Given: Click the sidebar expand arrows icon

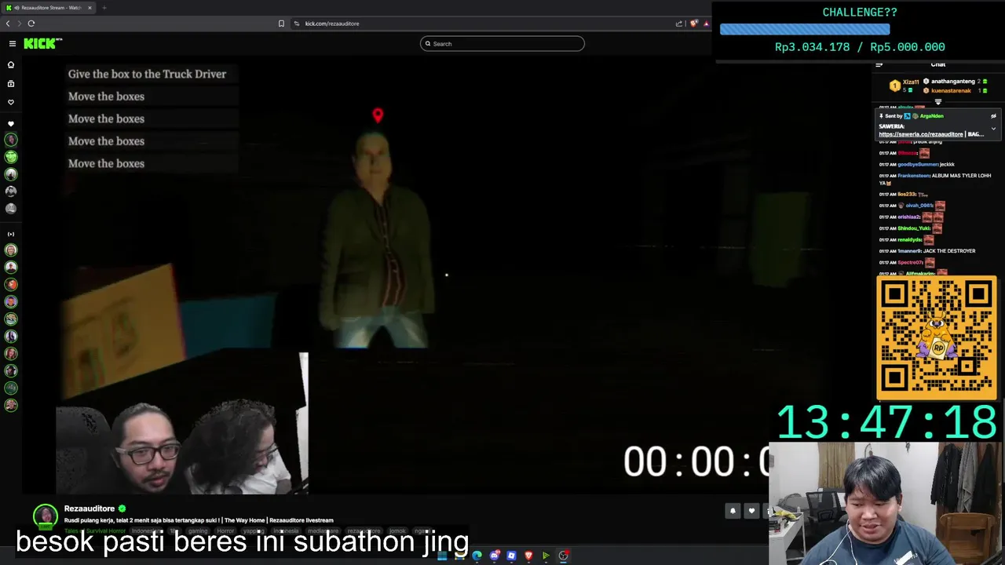Looking at the screenshot, I should 11,234.
